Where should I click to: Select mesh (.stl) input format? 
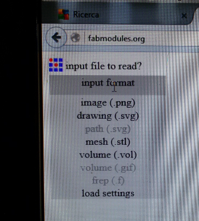tap(108, 142)
